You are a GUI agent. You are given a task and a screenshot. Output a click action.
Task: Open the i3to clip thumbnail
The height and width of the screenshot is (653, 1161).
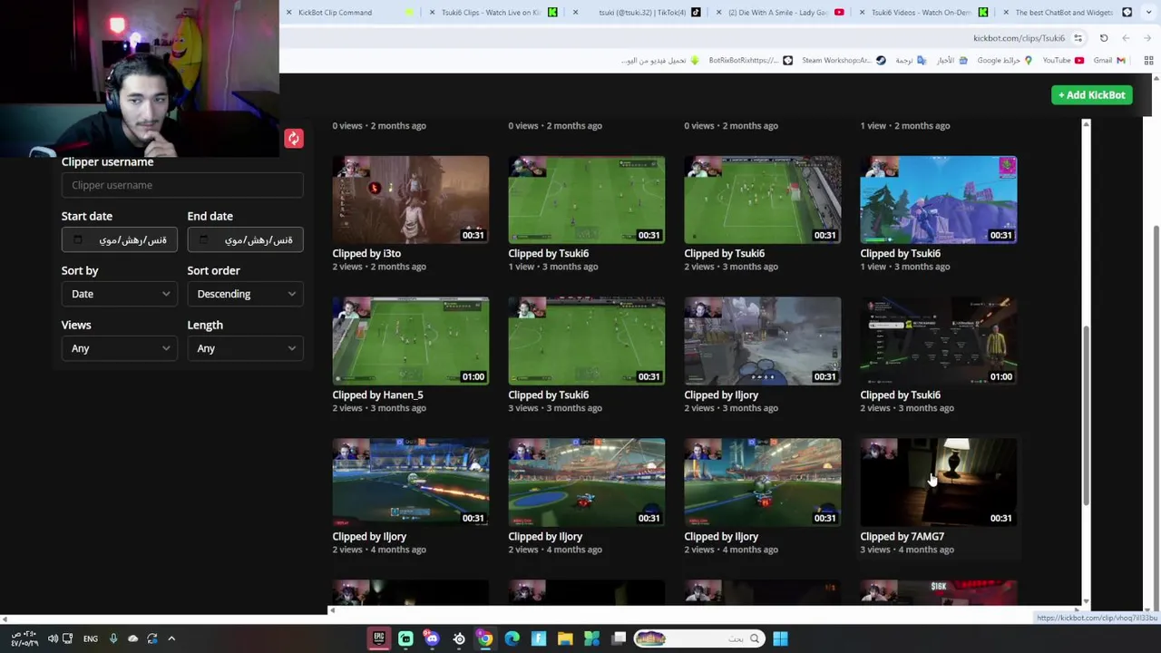pos(410,200)
